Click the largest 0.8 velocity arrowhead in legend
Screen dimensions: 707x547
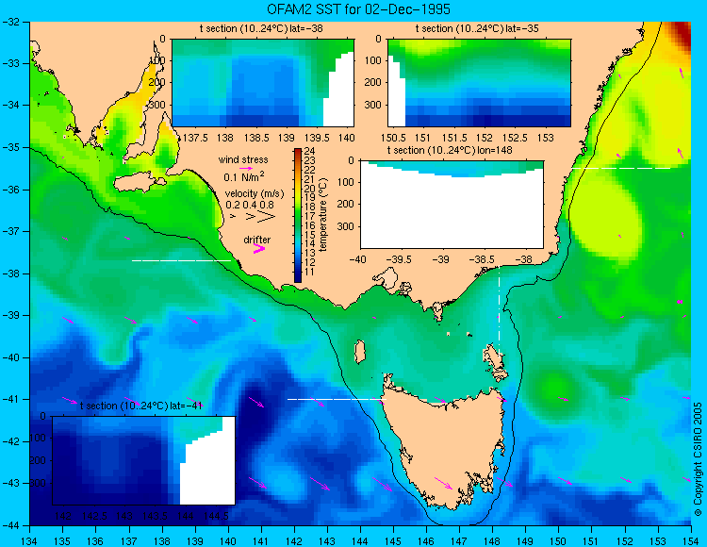(x=267, y=217)
